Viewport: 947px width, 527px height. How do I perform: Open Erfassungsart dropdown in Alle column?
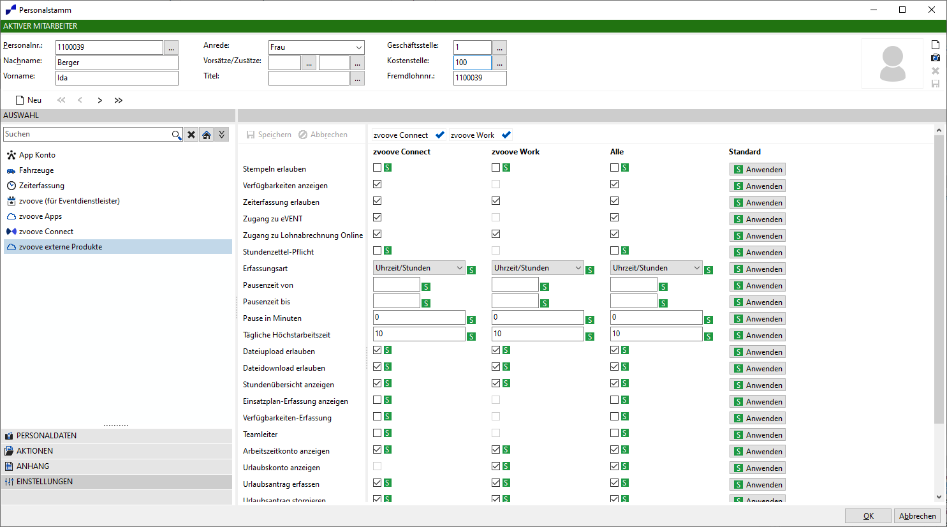(696, 269)
